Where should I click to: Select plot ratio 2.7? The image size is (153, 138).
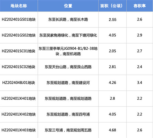coord(140,51)
